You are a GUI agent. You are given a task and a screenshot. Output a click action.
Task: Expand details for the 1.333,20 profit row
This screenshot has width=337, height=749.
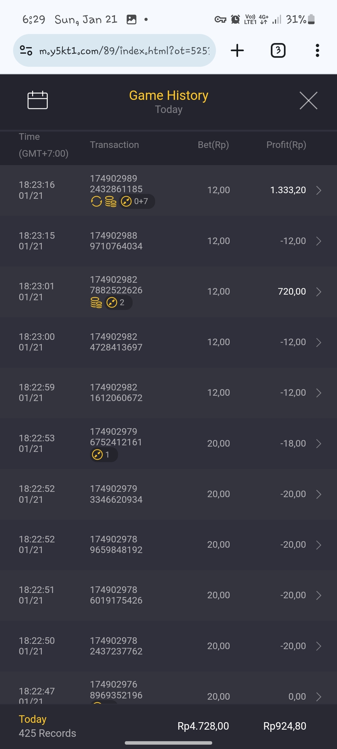318,190
